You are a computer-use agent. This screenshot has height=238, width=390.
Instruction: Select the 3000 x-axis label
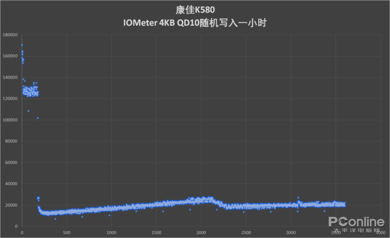pos(290,232)
